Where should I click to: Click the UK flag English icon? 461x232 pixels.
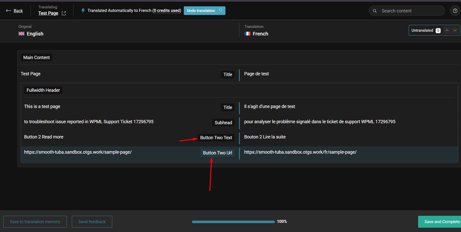22,34
